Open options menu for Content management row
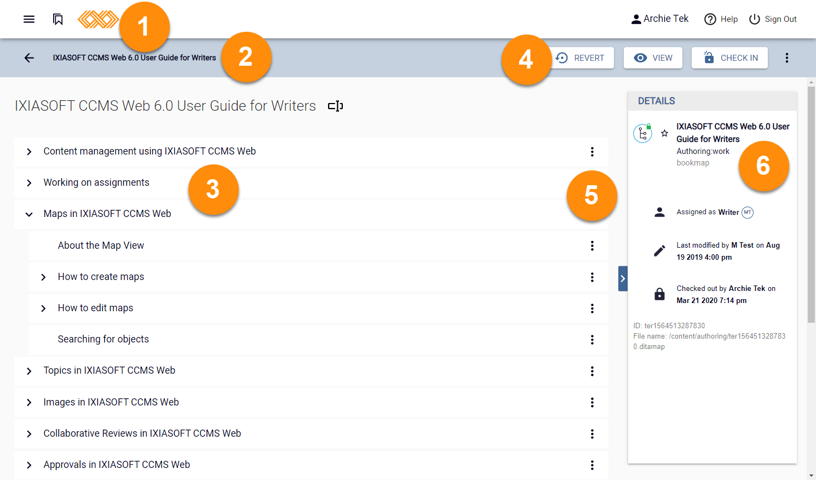This screenshot has height=480, width=816. tap(592, 152)
